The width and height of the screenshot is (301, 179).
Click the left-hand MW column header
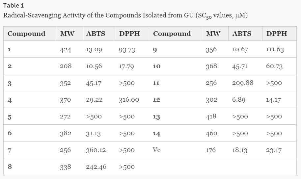[x=67, y=34]
